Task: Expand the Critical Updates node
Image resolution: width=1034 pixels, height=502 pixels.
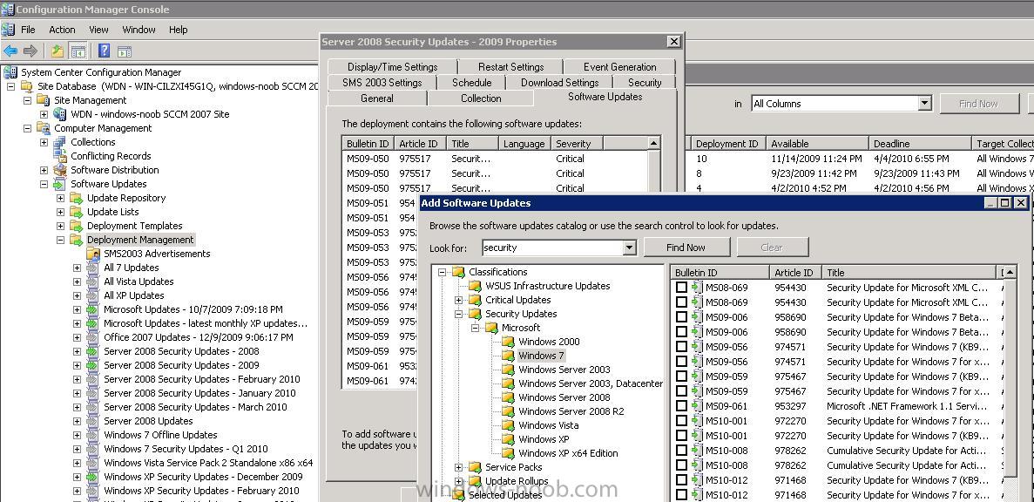Action: [x=459, y=300]
